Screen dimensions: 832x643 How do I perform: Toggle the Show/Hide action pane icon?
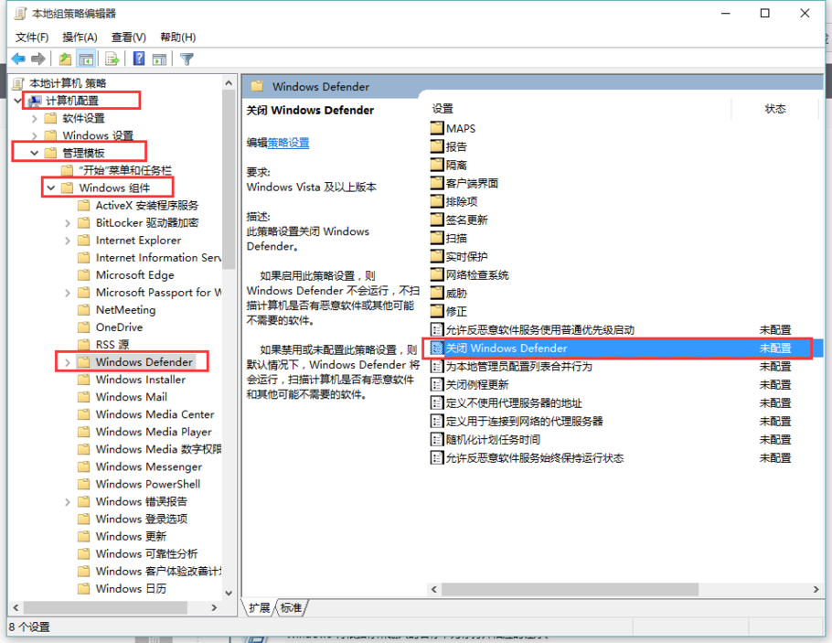point(159,59)
